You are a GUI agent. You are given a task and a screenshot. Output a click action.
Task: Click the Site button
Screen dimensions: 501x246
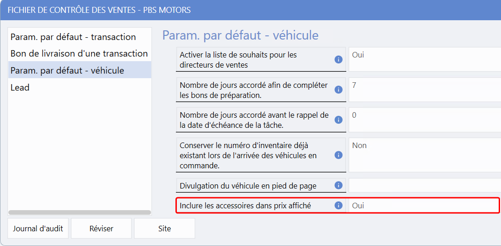click(164, 229)
